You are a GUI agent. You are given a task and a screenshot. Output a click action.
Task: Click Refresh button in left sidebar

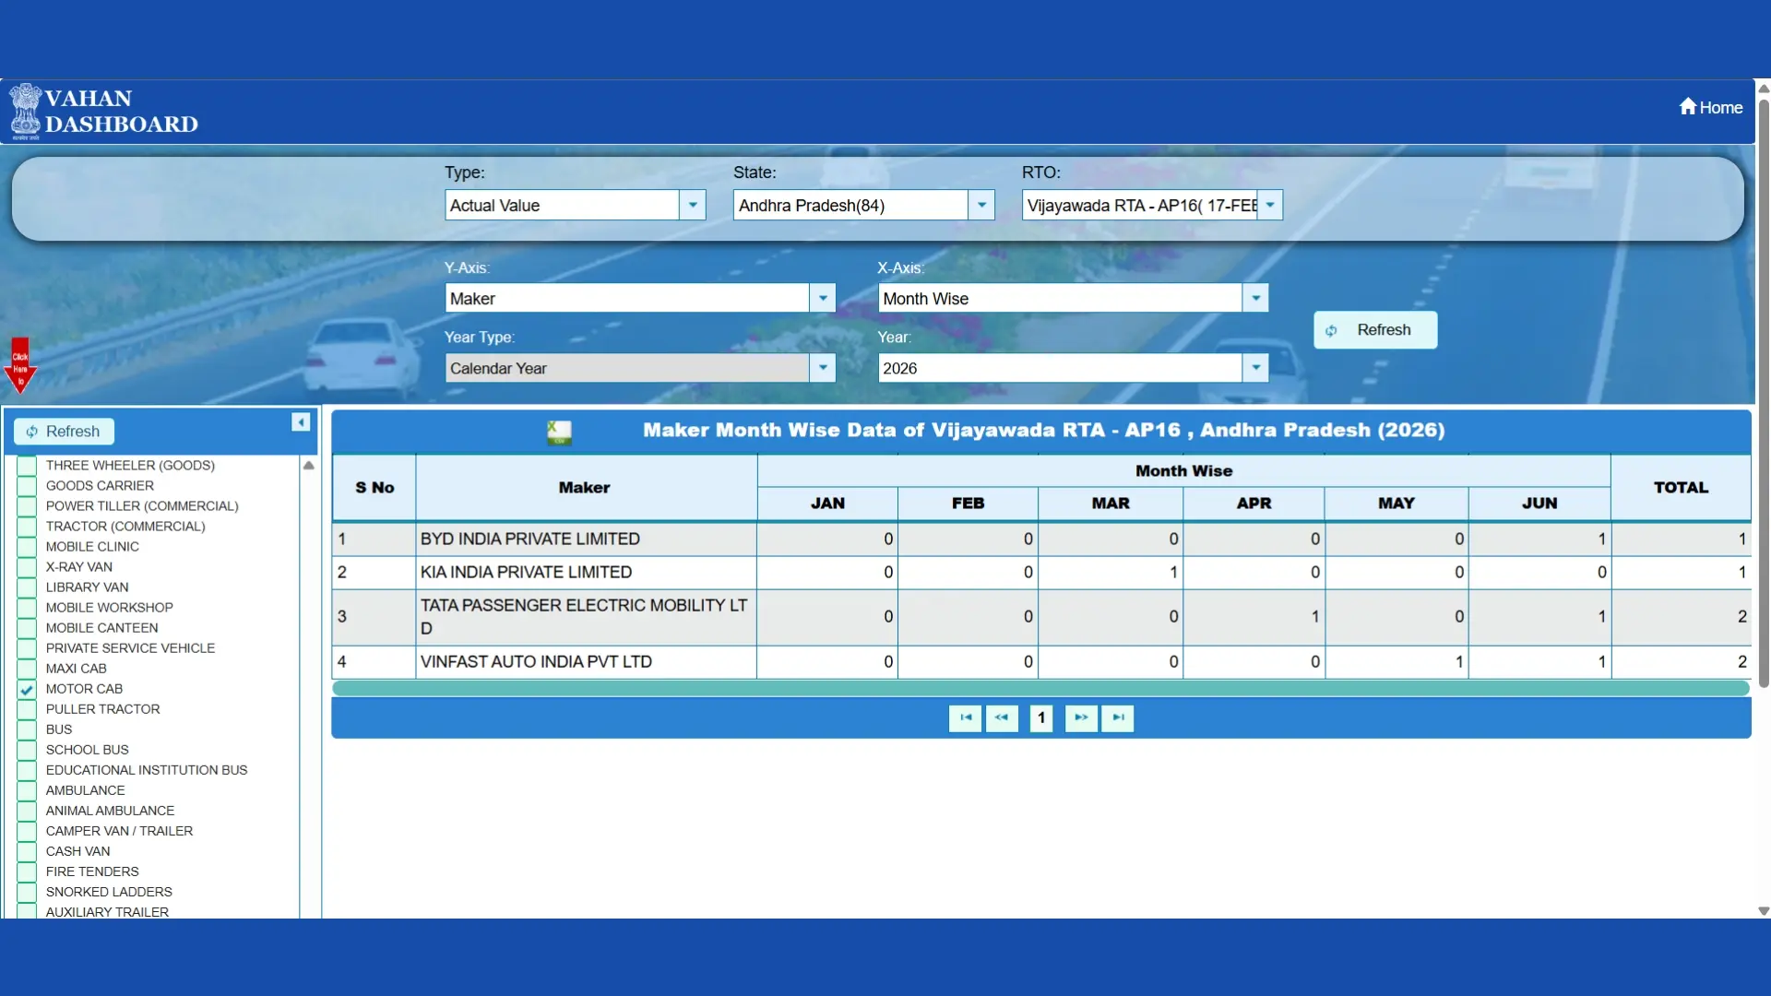(x=64, y=432)
